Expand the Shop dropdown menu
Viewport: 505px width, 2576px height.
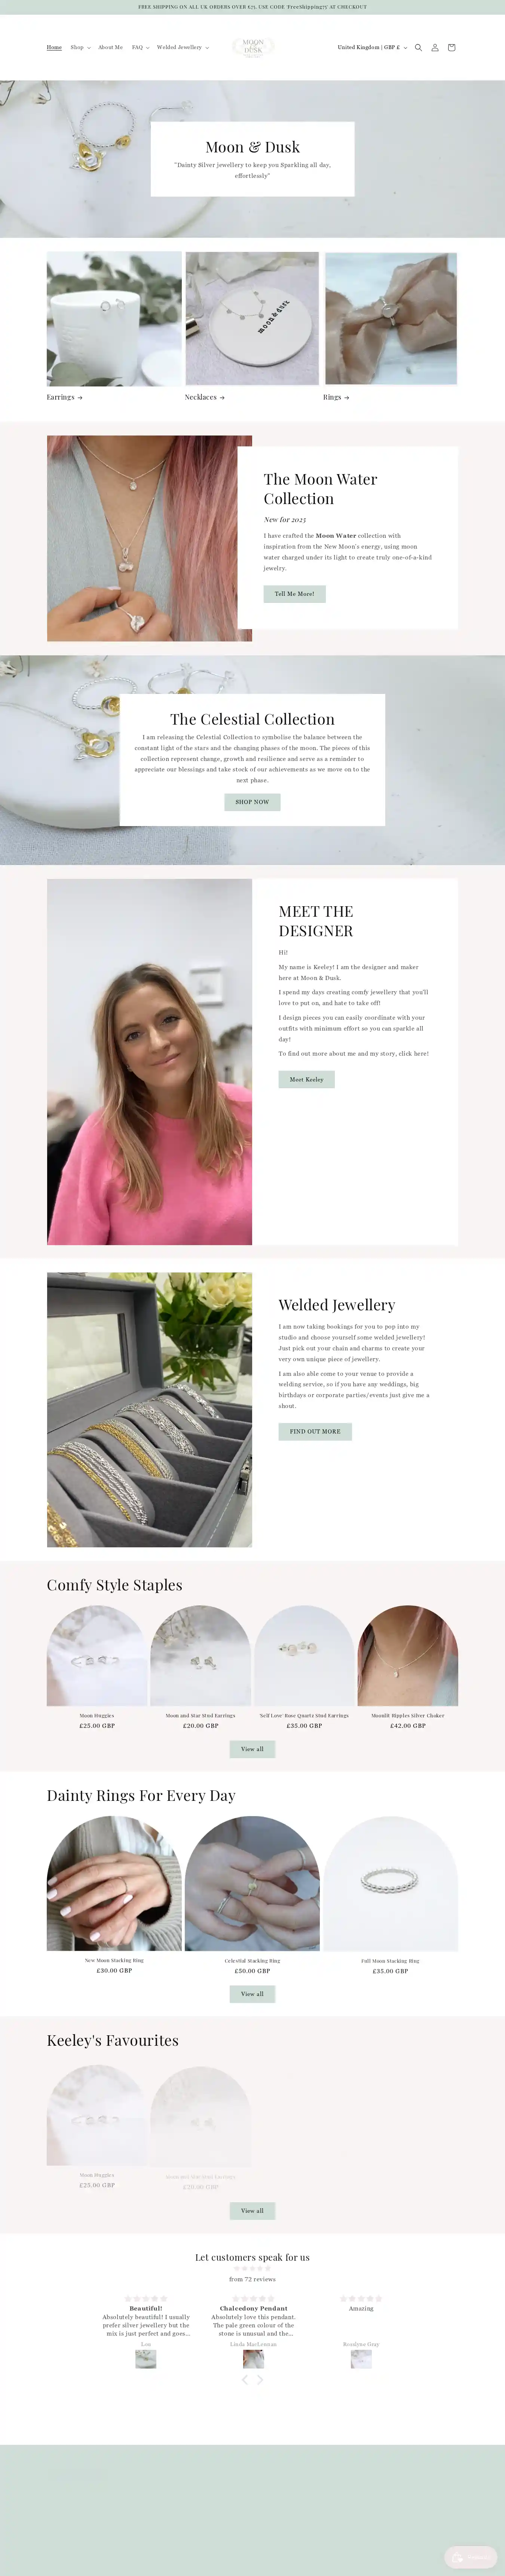80,47
